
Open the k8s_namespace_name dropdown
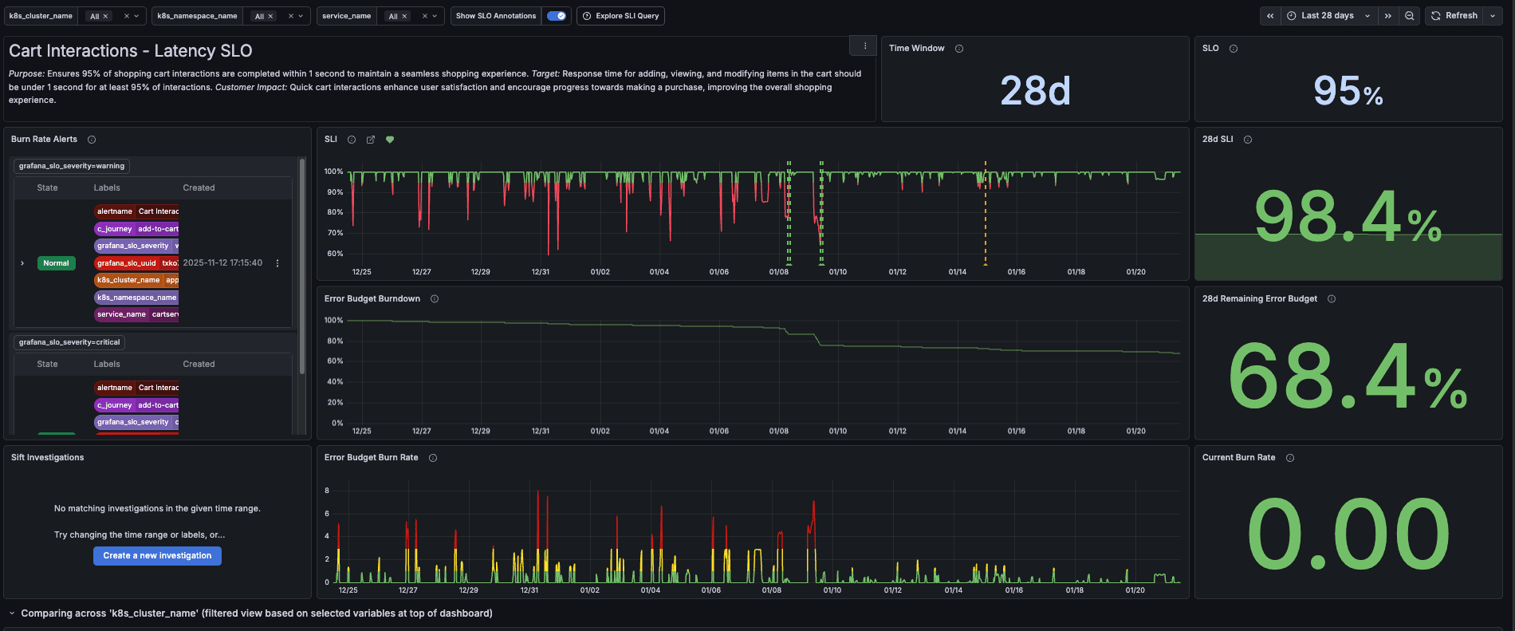pos(301,16)
